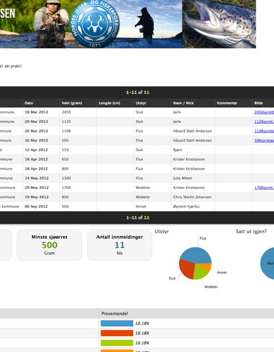Select the Antall innmeldinger 11 card
This screenshot has height=352, width=274.
coord(120,245)
